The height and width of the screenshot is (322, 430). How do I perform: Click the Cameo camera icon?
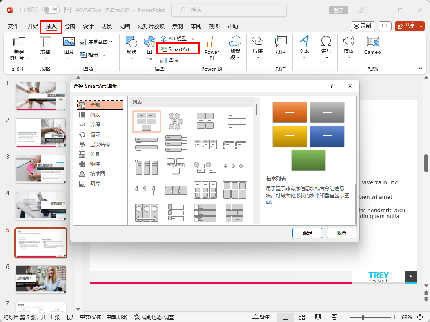point(372,42)
